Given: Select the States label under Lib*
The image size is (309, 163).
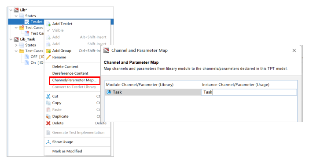Looking at the screenshot, I should [x=30, y=16].
